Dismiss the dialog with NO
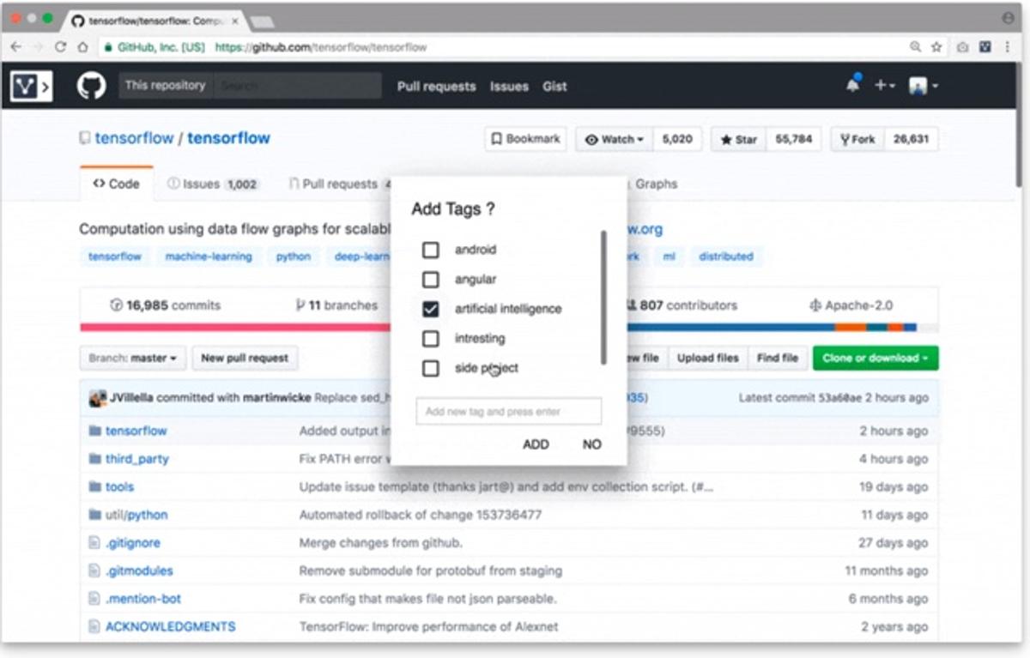 (x=591, y=444)
